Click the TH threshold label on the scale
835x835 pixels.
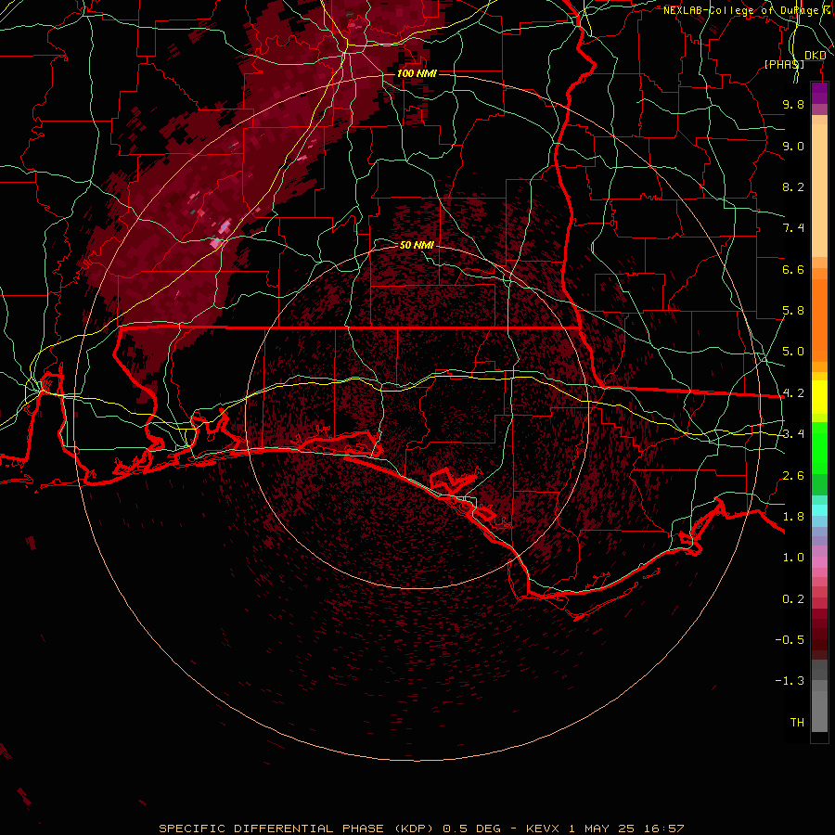click(x=797, y=723)
